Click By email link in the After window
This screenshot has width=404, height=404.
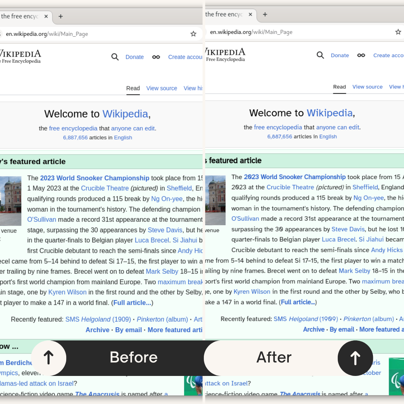coord(342,330)
